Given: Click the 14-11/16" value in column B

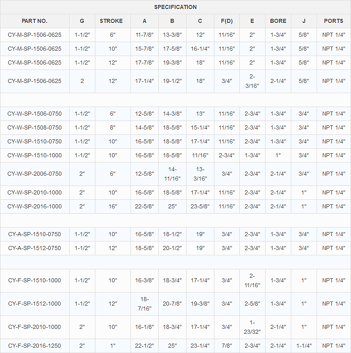Looking at the screenshot, I should click(172, 174).
